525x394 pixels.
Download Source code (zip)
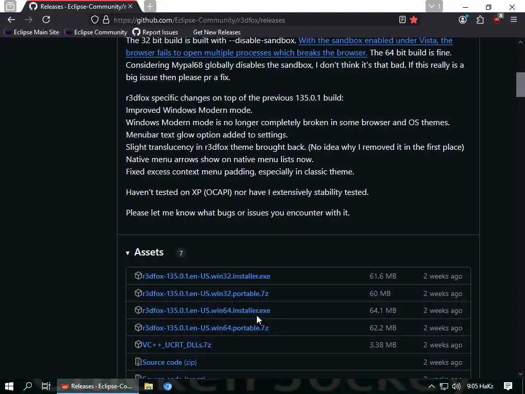point(169,362)
